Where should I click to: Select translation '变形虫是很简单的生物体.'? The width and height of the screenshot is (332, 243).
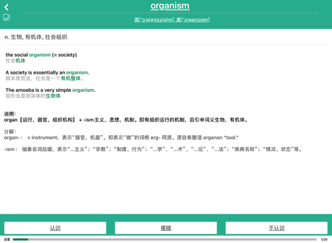pyautogui.click(x=34, y=96)
